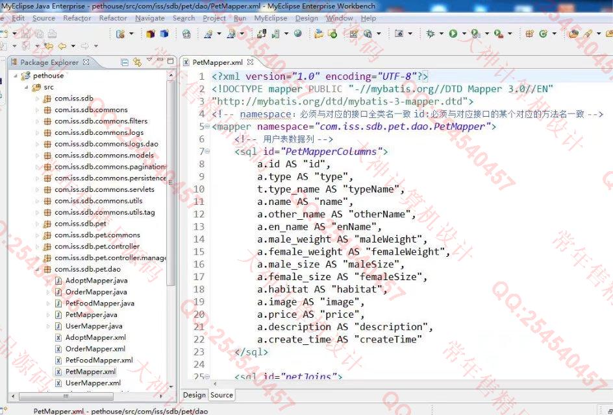Open the Forward navigation history dropdown
The image size is (613, 415).
[x=96, y=46]
